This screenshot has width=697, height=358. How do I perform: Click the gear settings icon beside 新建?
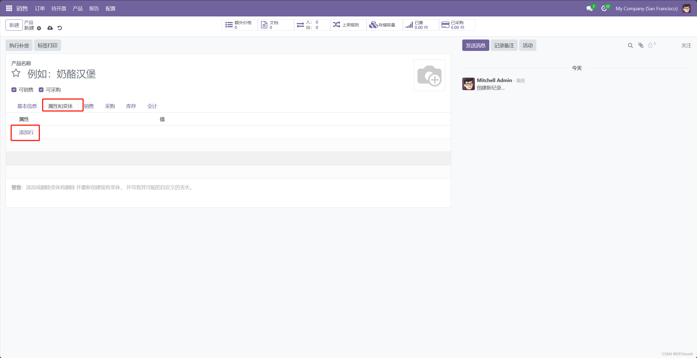point(39,28)
